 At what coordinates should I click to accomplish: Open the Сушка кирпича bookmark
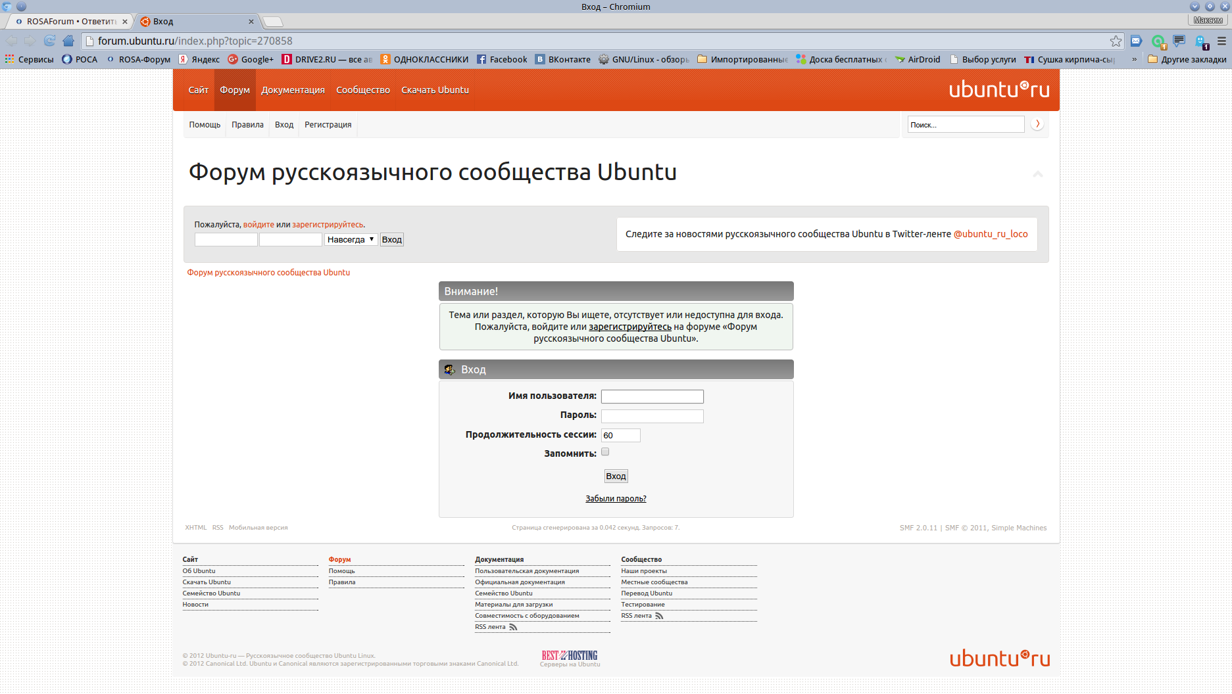(x=1070, y=59)
